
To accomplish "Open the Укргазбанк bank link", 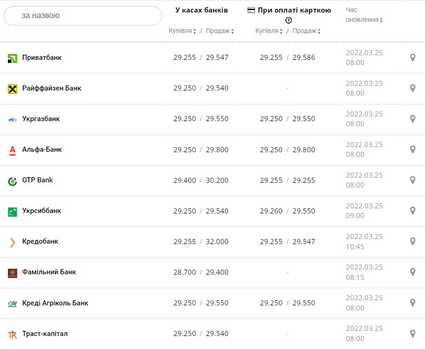I will coord(41,119).
